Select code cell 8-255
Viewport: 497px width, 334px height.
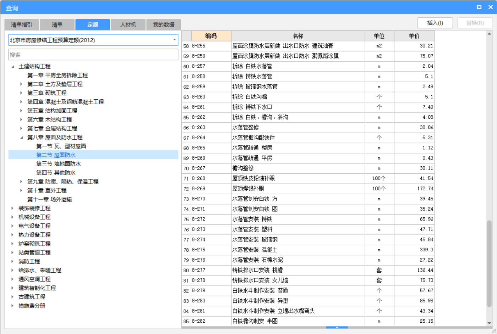coord(211,46)
